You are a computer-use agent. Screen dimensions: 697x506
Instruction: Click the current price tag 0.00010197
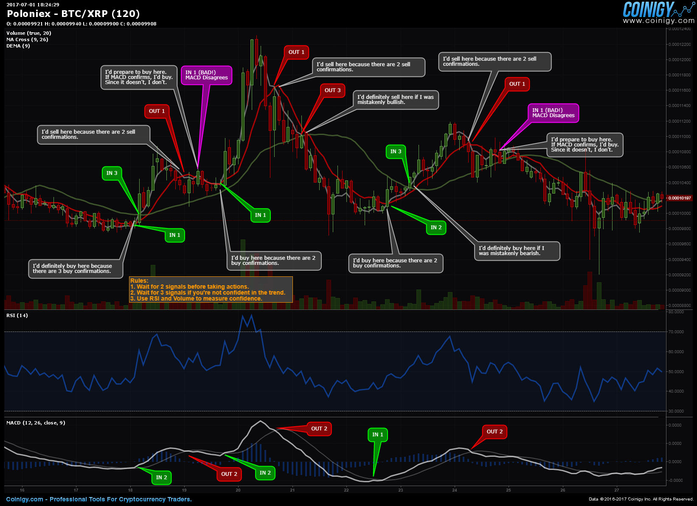coord(679,198)
